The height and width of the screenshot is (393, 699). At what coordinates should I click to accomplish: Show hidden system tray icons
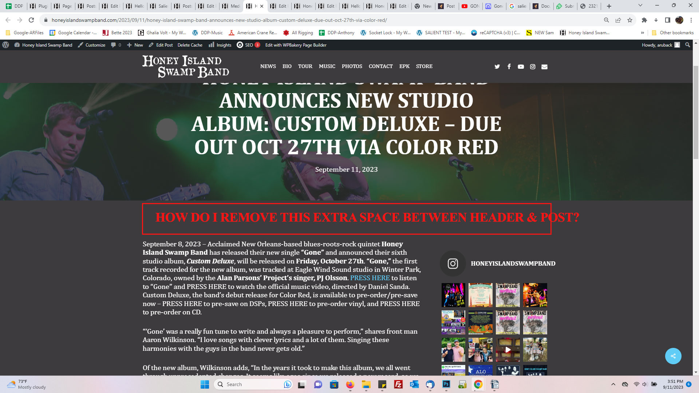613,384
